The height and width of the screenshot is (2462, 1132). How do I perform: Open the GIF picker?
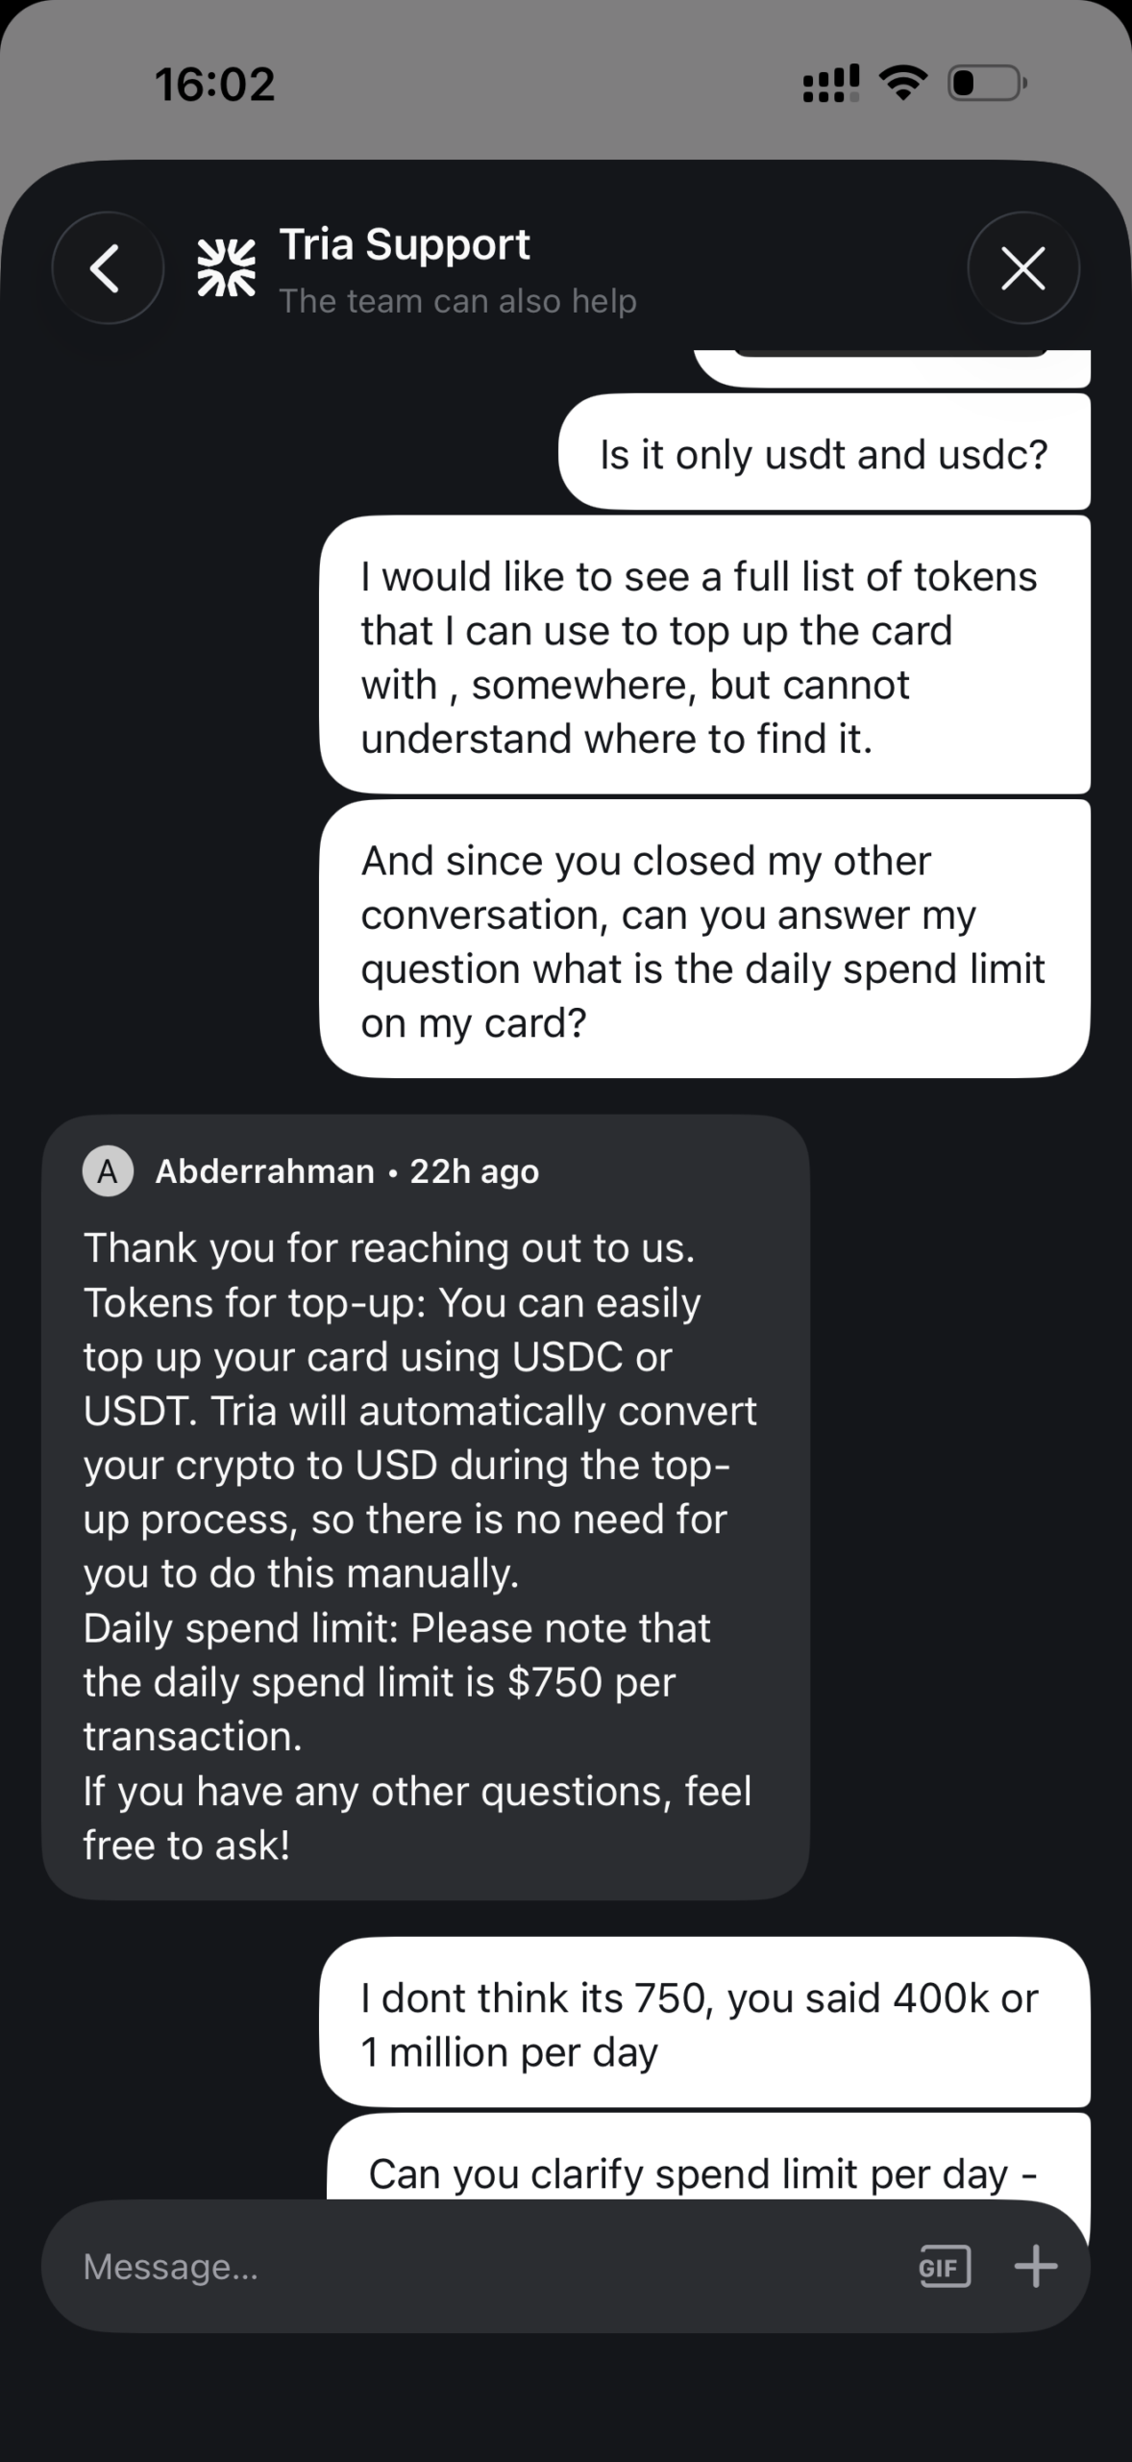[x=944, y=2267]
